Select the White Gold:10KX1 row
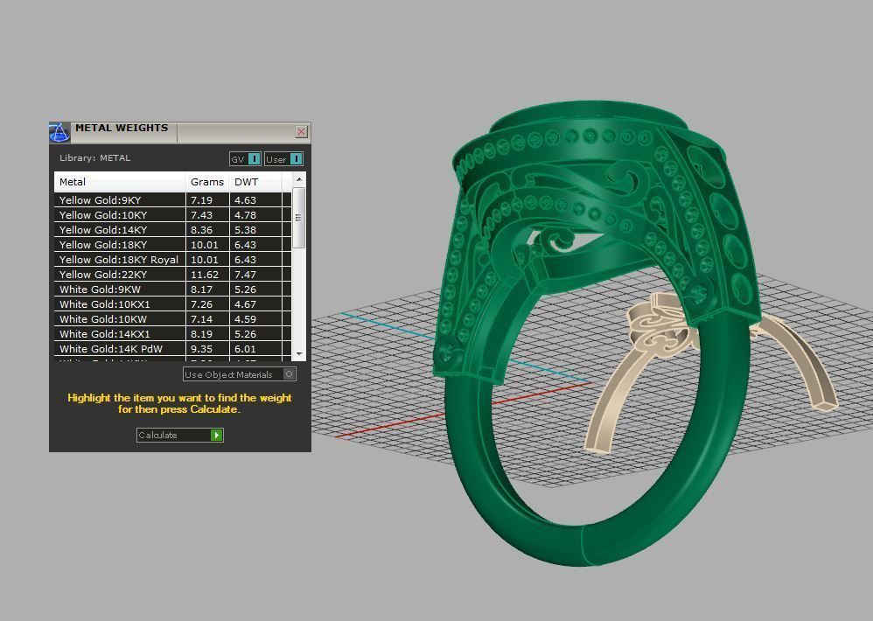 coord(172,304)
